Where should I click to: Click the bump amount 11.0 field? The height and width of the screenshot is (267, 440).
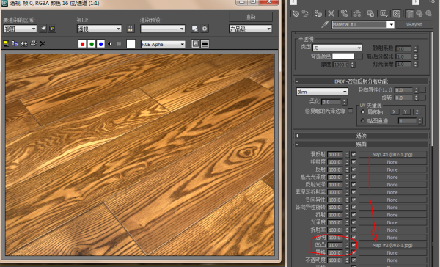coord(335,245)
